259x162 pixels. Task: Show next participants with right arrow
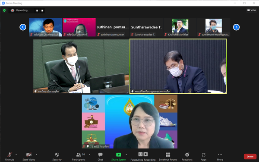(236, 27)
